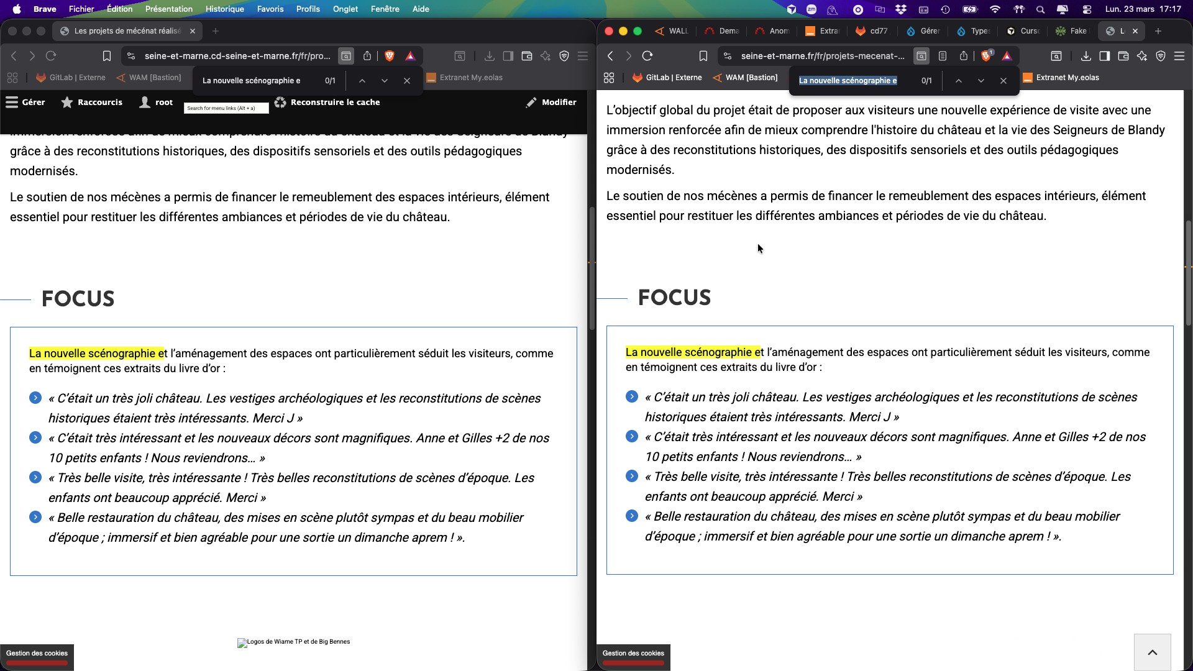The width and height of the screenshot is (1193, 671).
Task: Toggle the sidebar panel in right window toolbar
Action: (x=1104, y=56)
